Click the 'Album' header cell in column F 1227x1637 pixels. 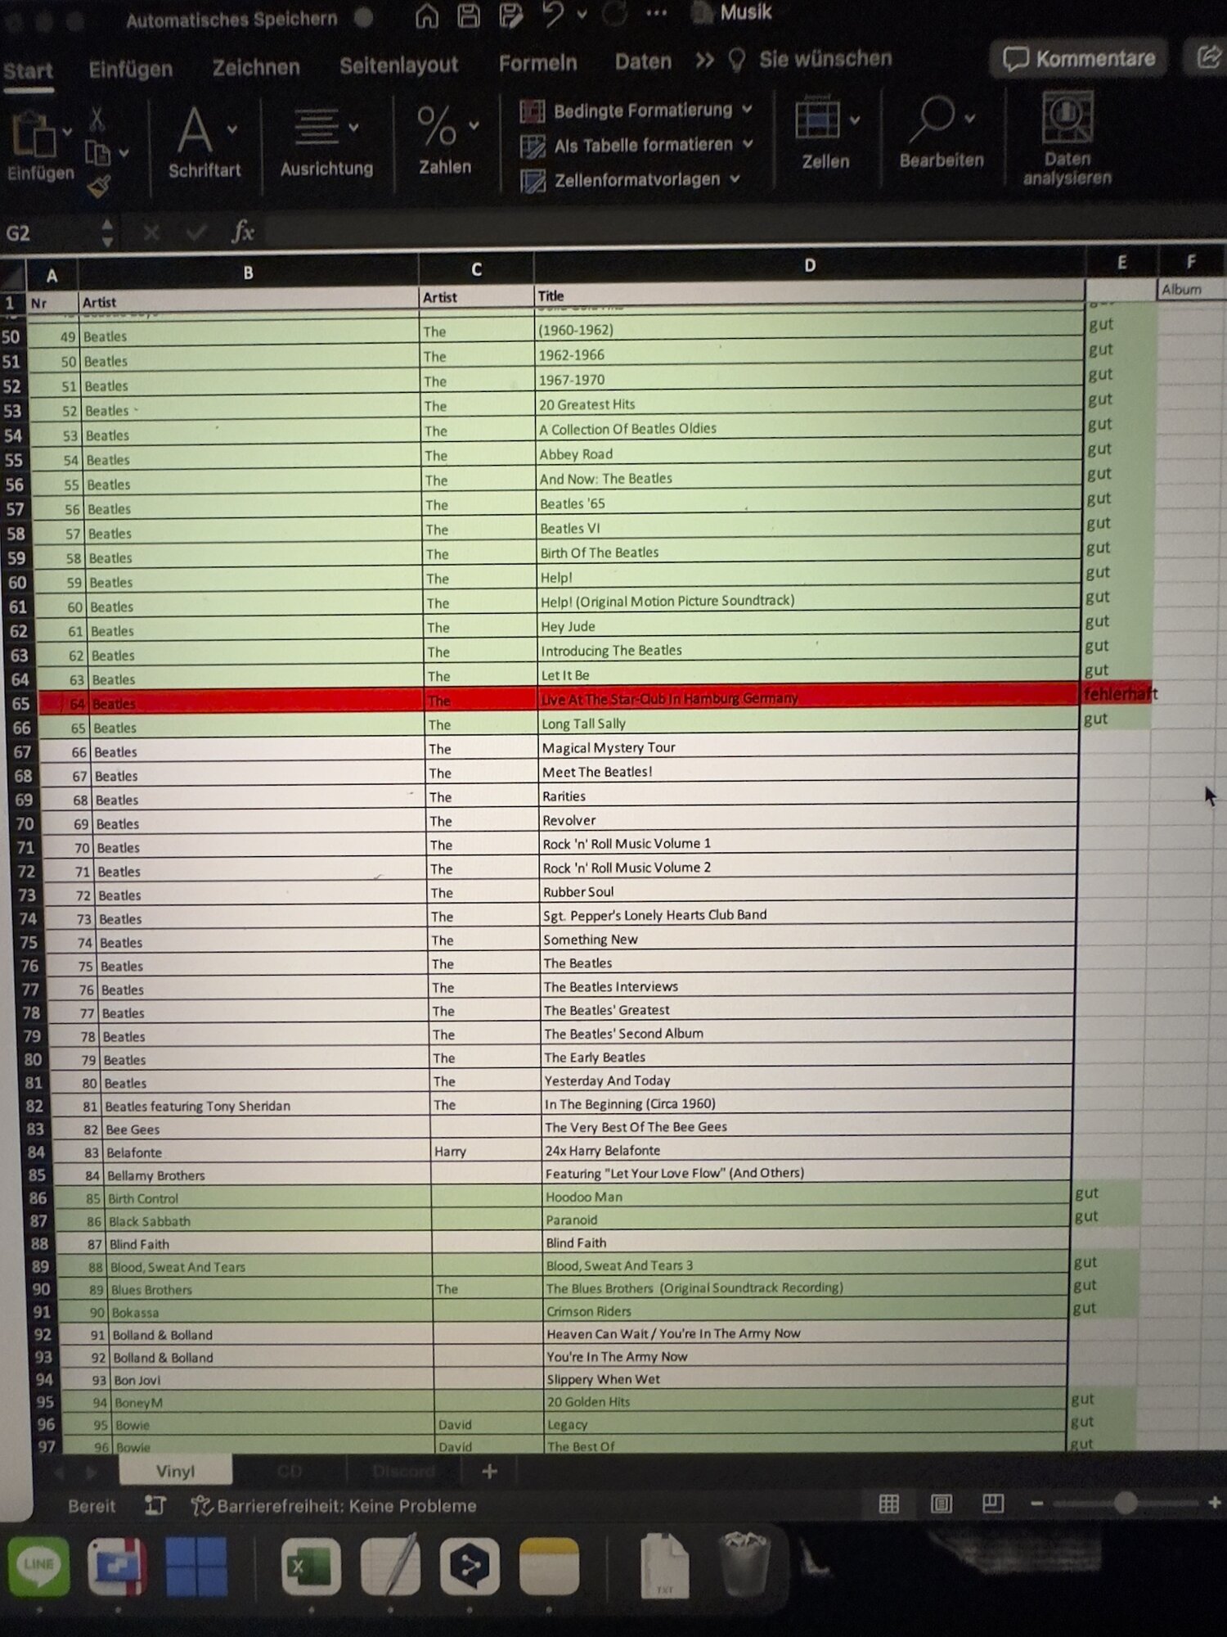(1192, 290)
